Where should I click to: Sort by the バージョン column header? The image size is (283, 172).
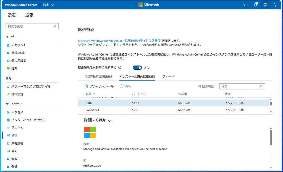139,94
